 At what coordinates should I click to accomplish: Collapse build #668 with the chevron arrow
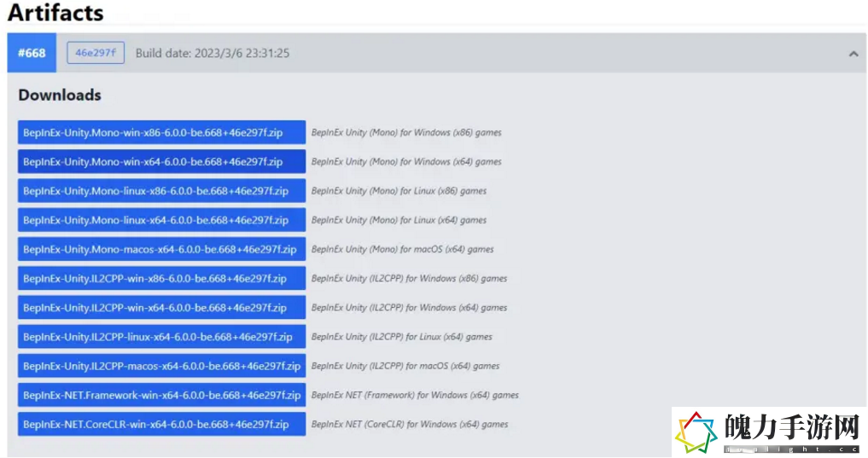pos(853,54)
